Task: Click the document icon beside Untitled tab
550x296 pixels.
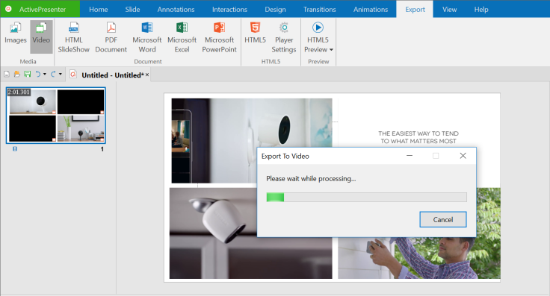Action: point(73,75)
